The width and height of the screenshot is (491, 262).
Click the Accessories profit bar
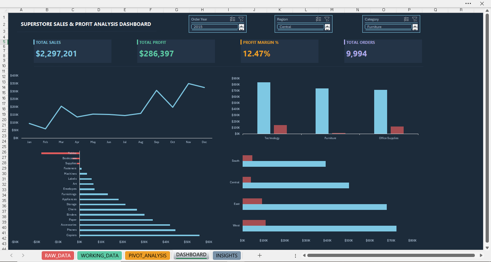[x=125, y=225]
